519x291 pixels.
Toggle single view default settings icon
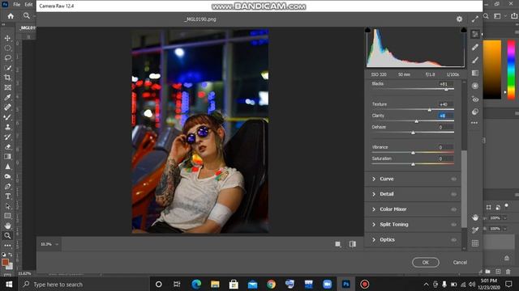pos(337,244)
